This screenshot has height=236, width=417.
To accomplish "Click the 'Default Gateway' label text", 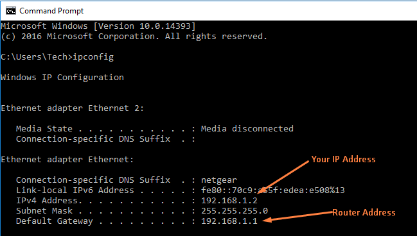I will coord(55,221).
